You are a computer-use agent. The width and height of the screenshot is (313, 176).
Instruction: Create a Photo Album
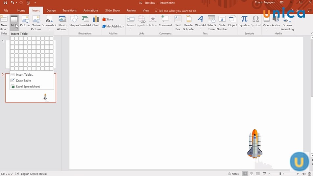tap(62, 23)
